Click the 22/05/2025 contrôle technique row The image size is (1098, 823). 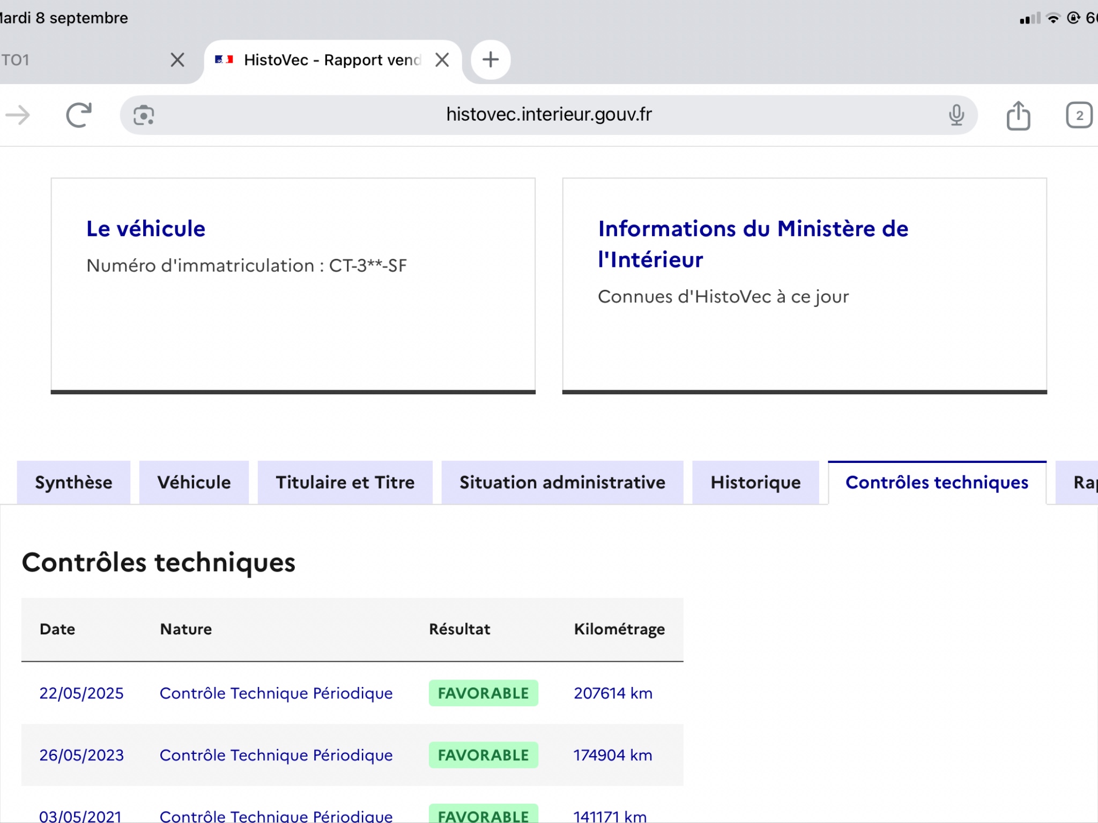[352, 693]
